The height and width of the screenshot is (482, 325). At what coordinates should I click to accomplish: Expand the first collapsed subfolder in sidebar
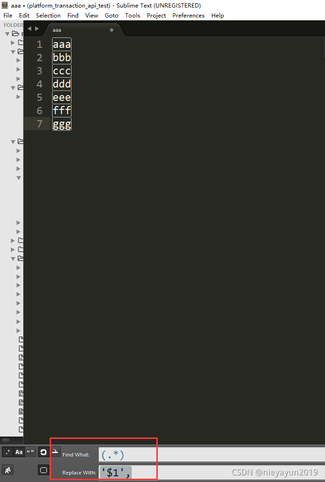tap(13, 43)
